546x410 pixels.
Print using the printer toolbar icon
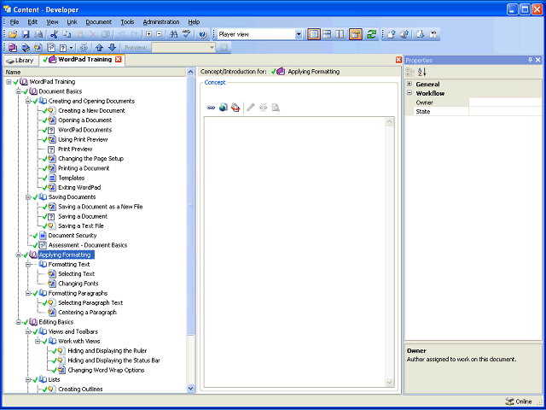click(38, 34)
